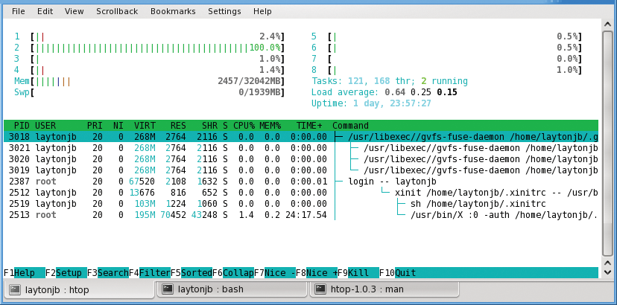The height and width of the screenshot is (305, 617).
Task: Open the File menu
Action: coord(18,11)
